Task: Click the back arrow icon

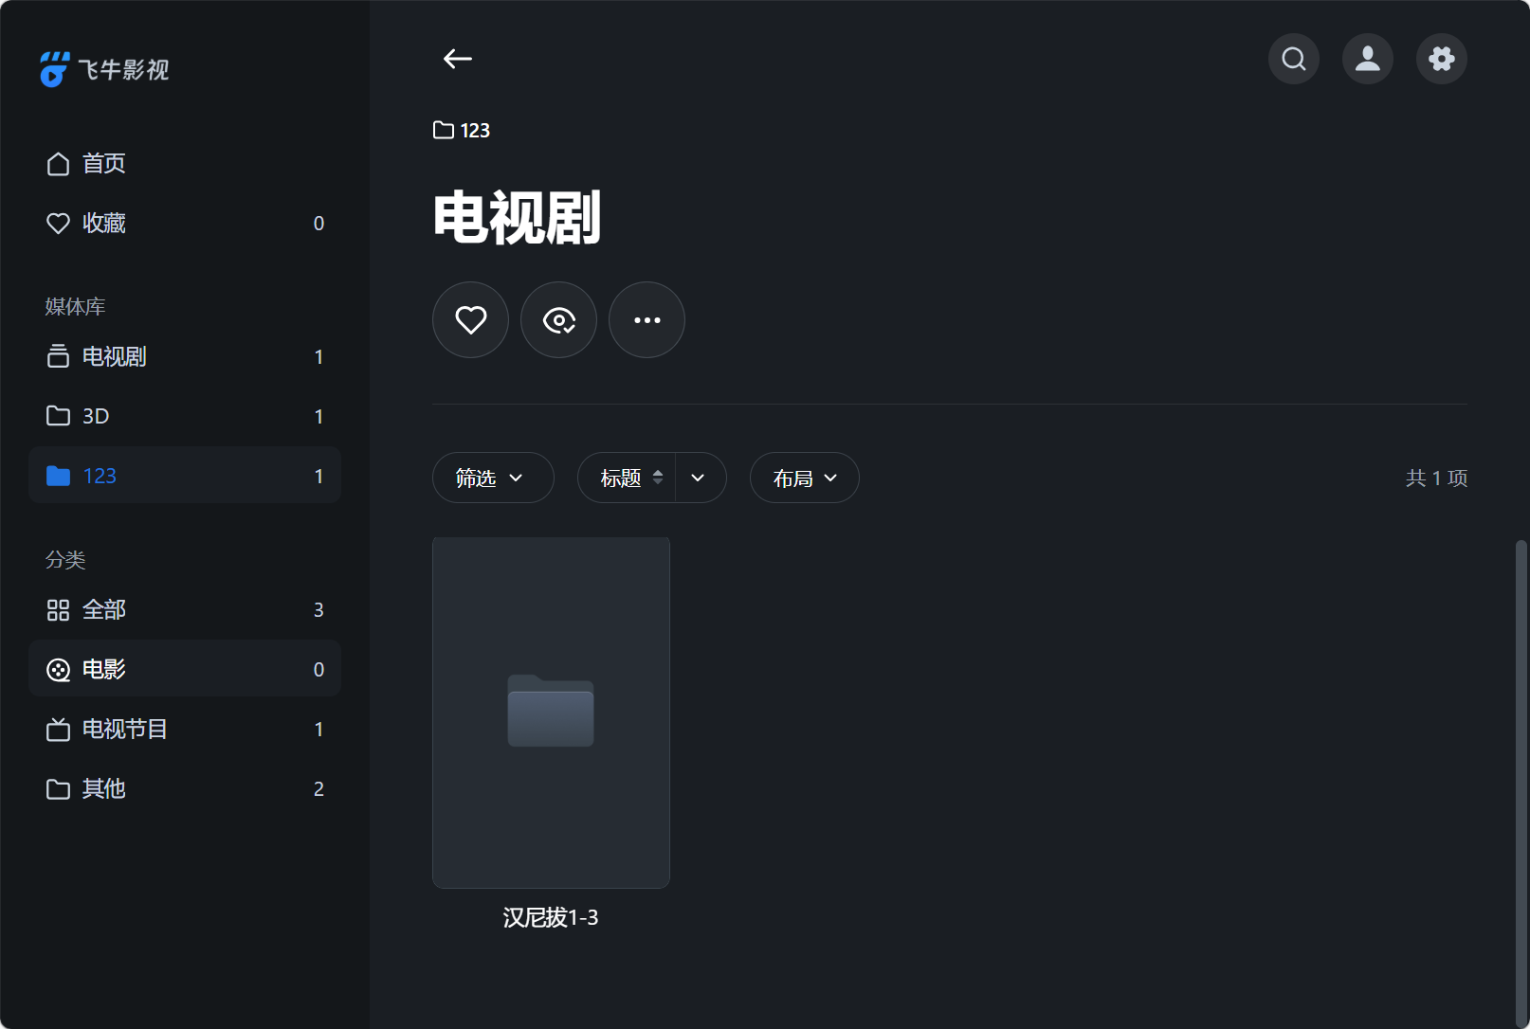Action: click(x=458, y=59)
